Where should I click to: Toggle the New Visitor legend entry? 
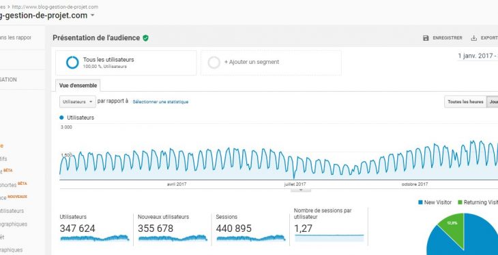pyautogui.click(x=435, y=202)
